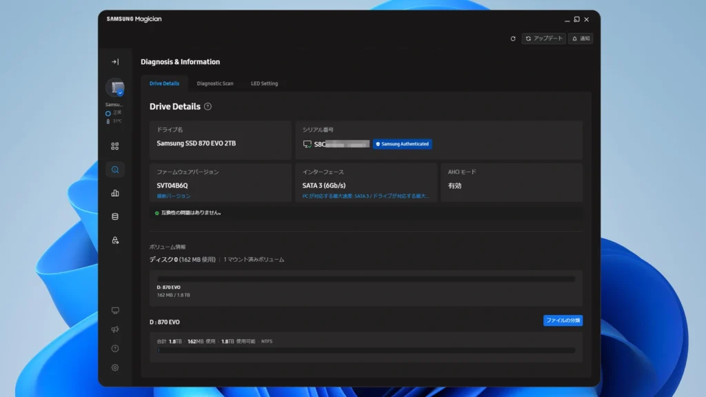Open the performance benchmark bar-chart icon
The height and width of the screenshot is (397, 706).
pos(115,193)
